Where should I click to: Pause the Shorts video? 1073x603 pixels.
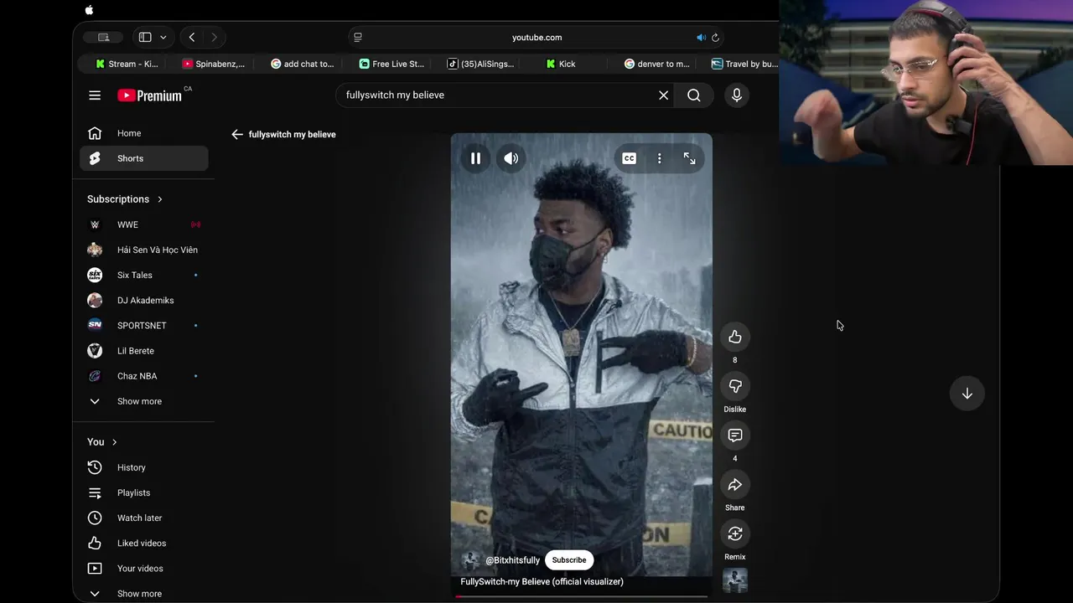tap(475, 158)
